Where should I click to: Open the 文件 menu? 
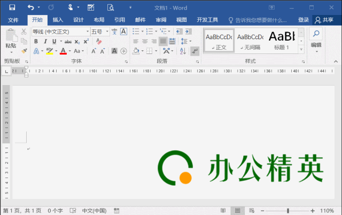13,20
